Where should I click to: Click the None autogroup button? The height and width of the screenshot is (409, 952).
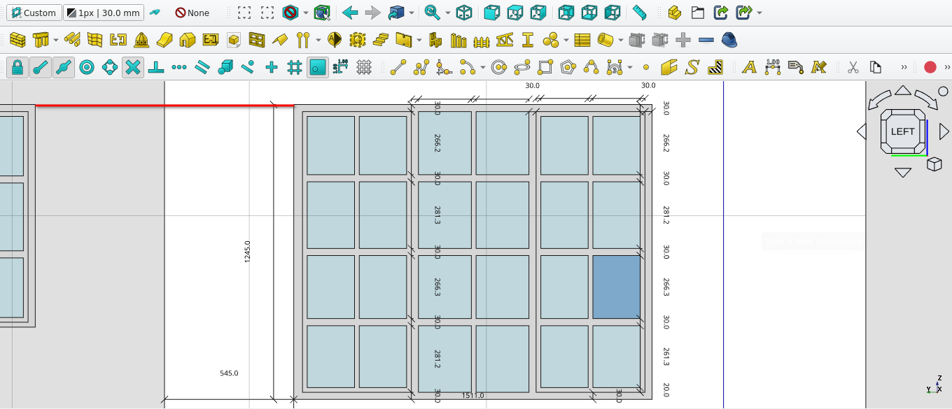(x=192, y=13)
